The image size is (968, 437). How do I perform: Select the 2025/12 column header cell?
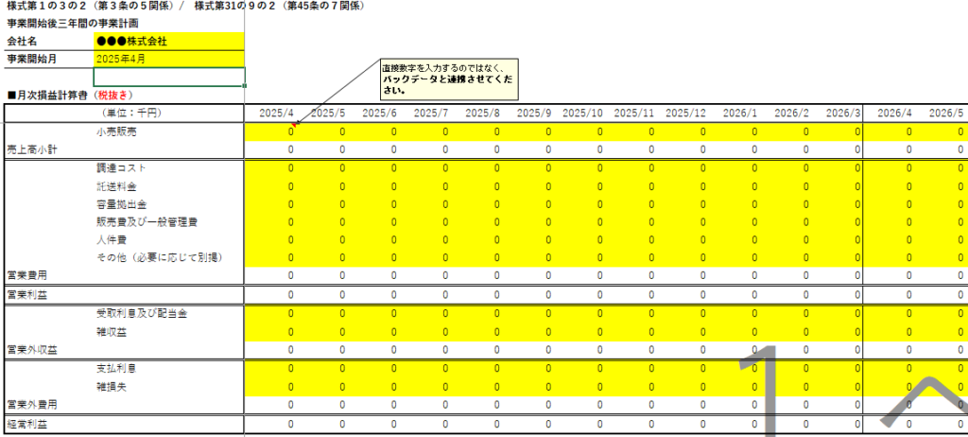pos(684,114)
